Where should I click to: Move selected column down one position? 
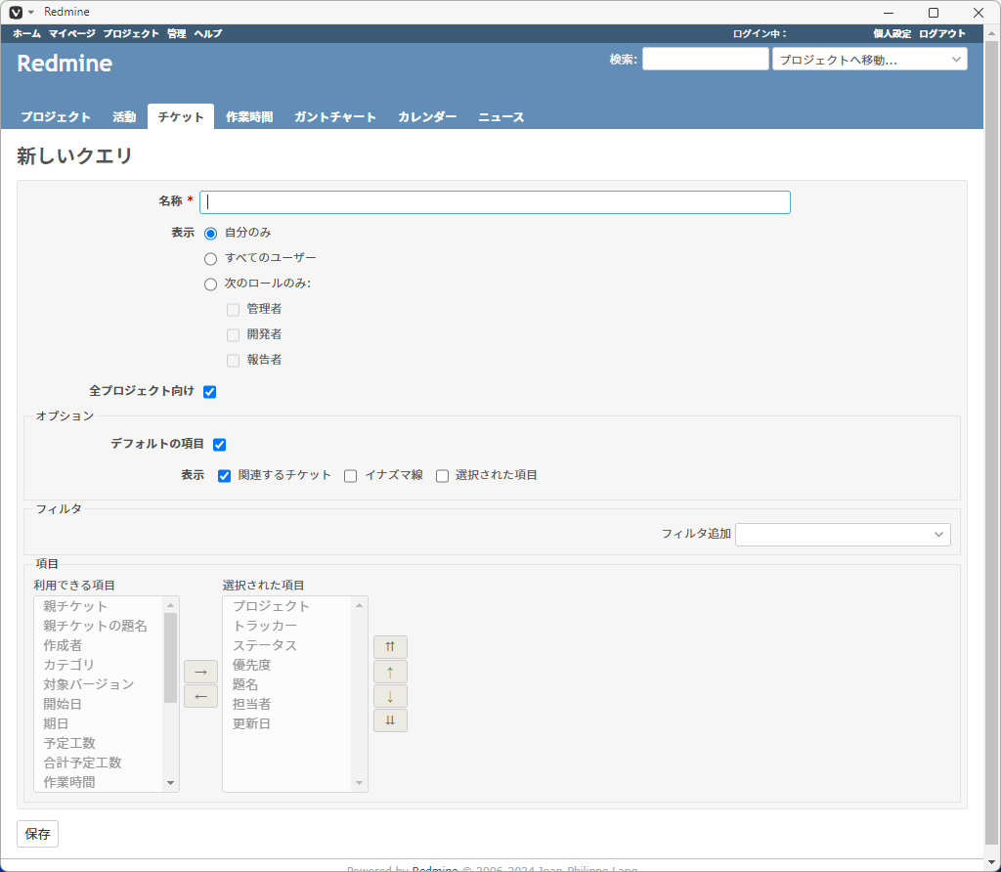click(x=390, y=696)
